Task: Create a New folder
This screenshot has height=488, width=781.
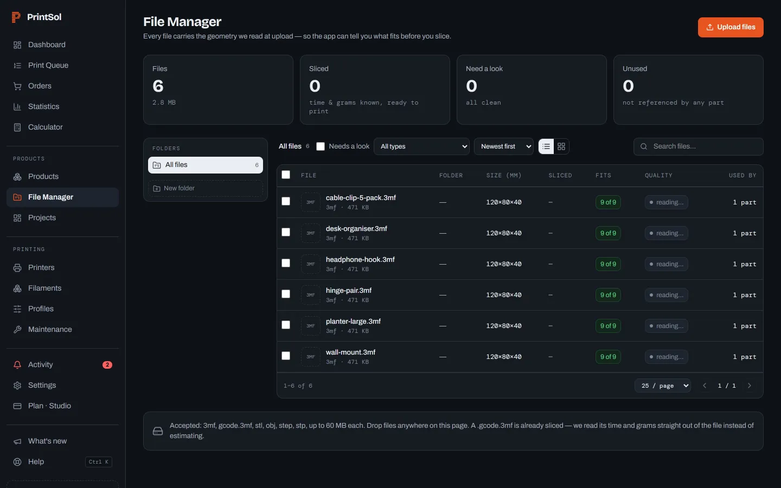Action: click(x=206, y=188)
